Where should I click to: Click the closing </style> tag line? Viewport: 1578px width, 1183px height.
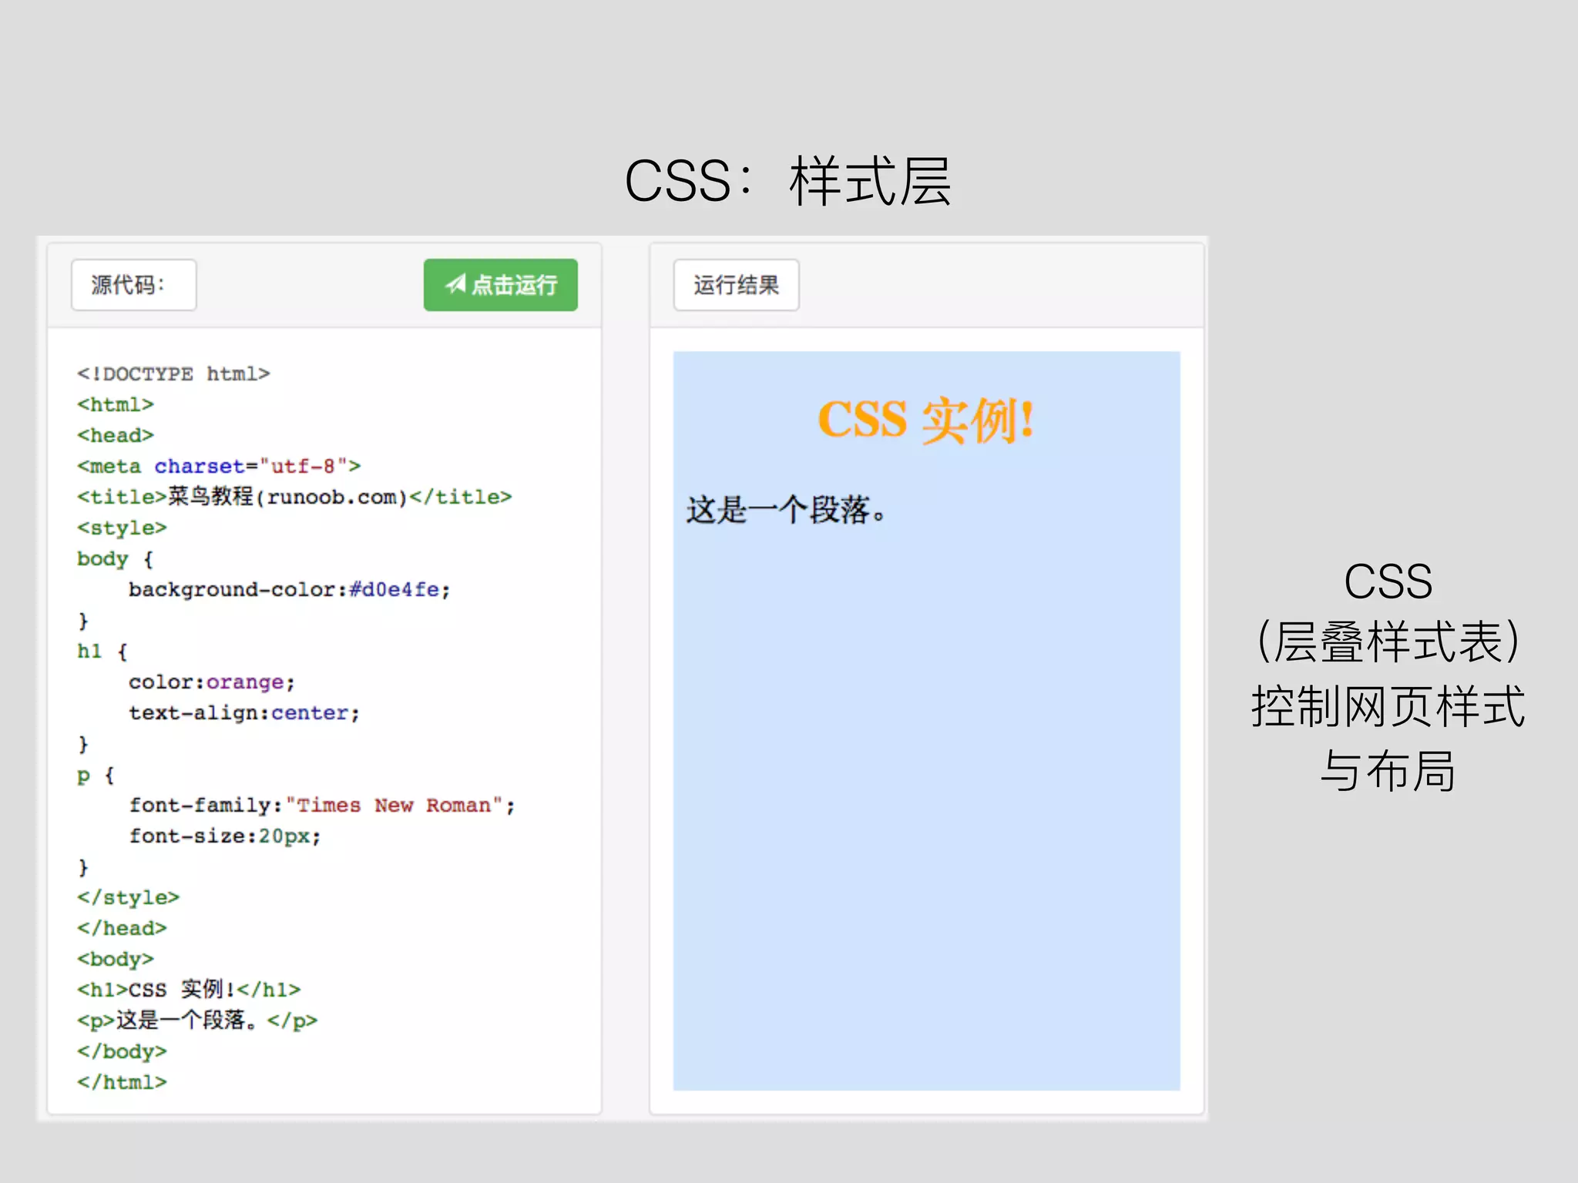pyautogui.click(x=128, y=898)
